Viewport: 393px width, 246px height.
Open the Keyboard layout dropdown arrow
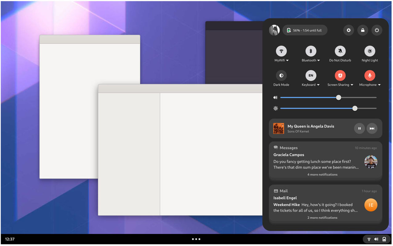pyautogui.click(x=318, y=85)
